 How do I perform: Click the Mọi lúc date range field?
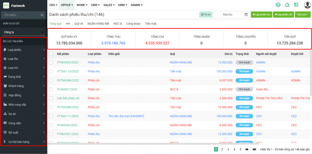tap(228, 15)
